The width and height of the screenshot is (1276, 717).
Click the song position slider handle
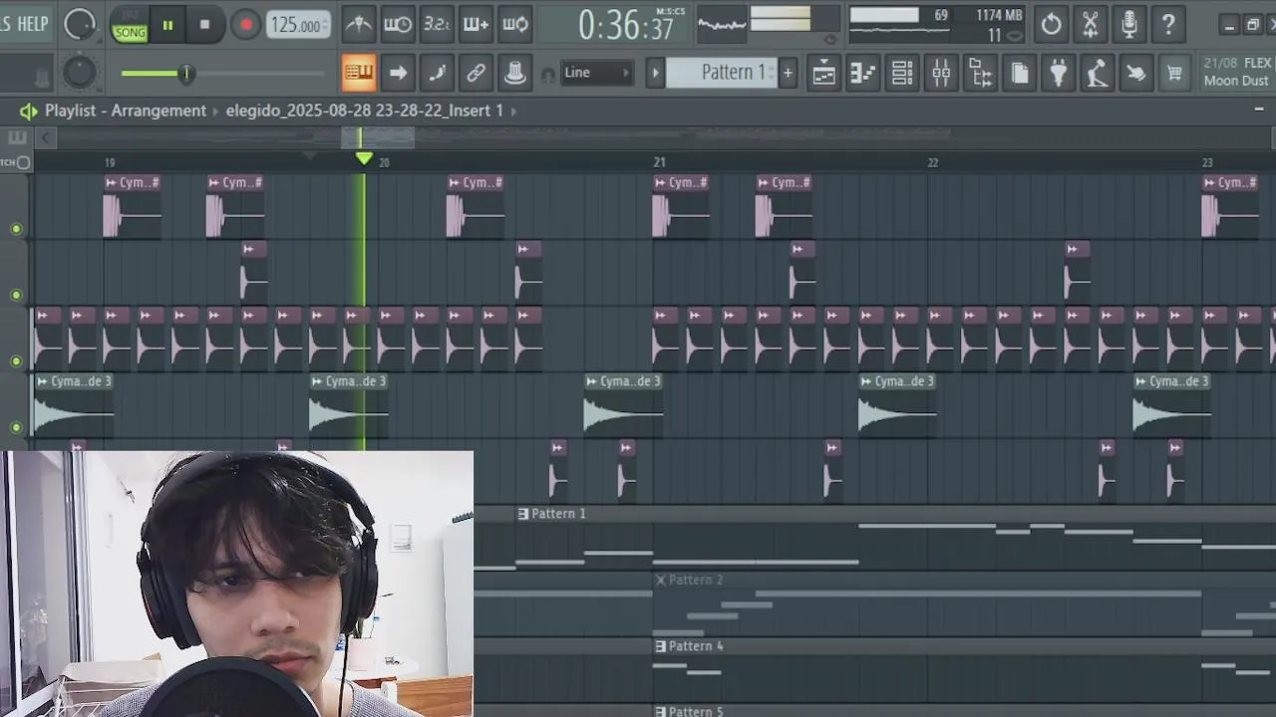point(185,73)
